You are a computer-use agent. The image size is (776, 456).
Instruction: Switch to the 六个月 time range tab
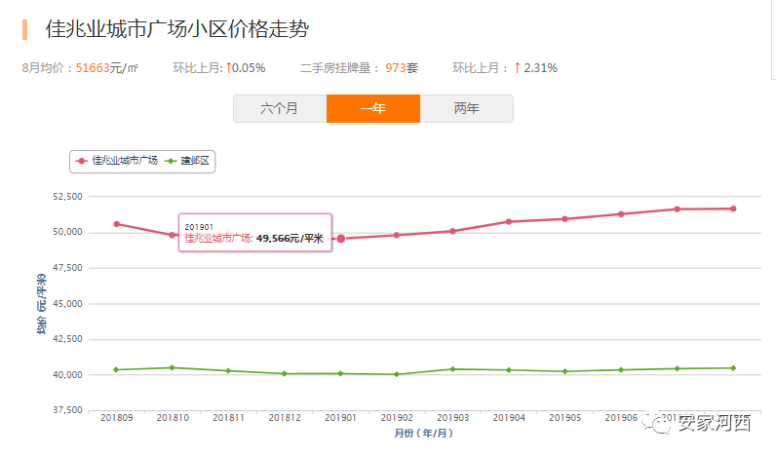(280, 108)
